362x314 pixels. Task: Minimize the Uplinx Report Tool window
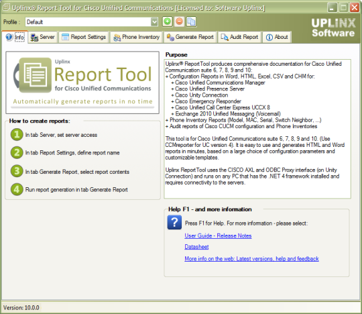click(333, 7)
